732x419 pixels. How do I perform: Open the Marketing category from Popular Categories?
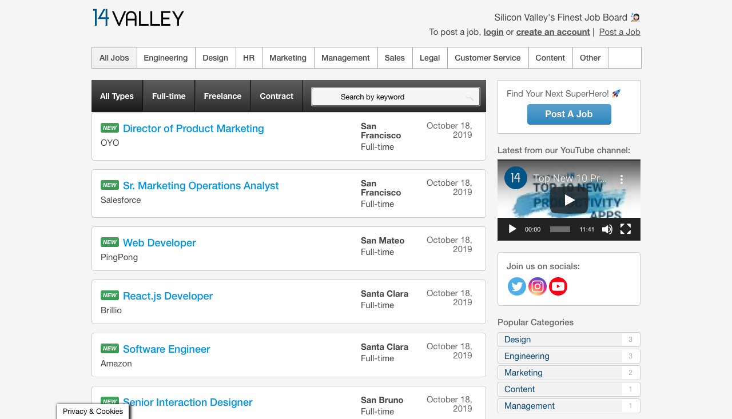[x=523, y=372]
